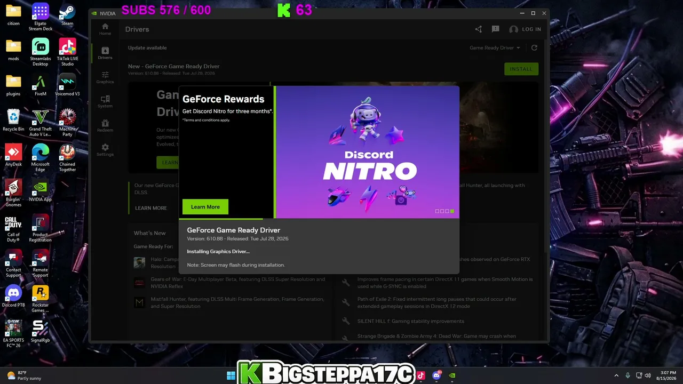The height and width of the screenshot is (384, 683).
Task: Open Chained Together desktop icon
Action: [67, 158]
